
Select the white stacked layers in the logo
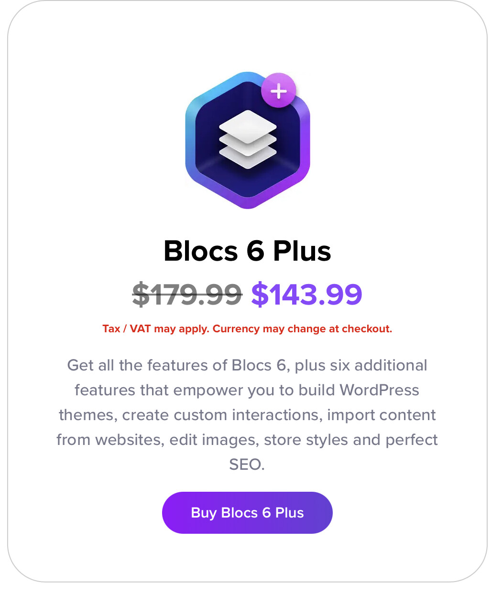[248, 139]
